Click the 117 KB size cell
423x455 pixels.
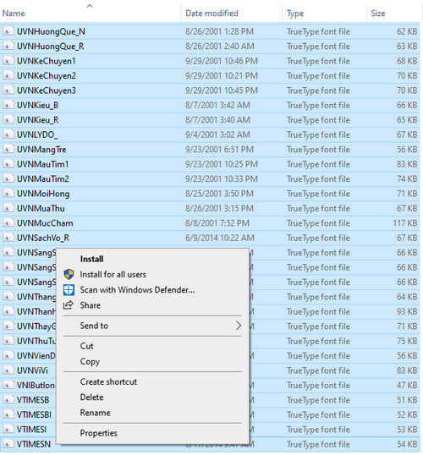[405, 223]
